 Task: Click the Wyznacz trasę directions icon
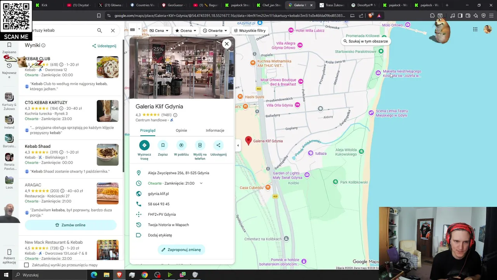coord(144,145)
